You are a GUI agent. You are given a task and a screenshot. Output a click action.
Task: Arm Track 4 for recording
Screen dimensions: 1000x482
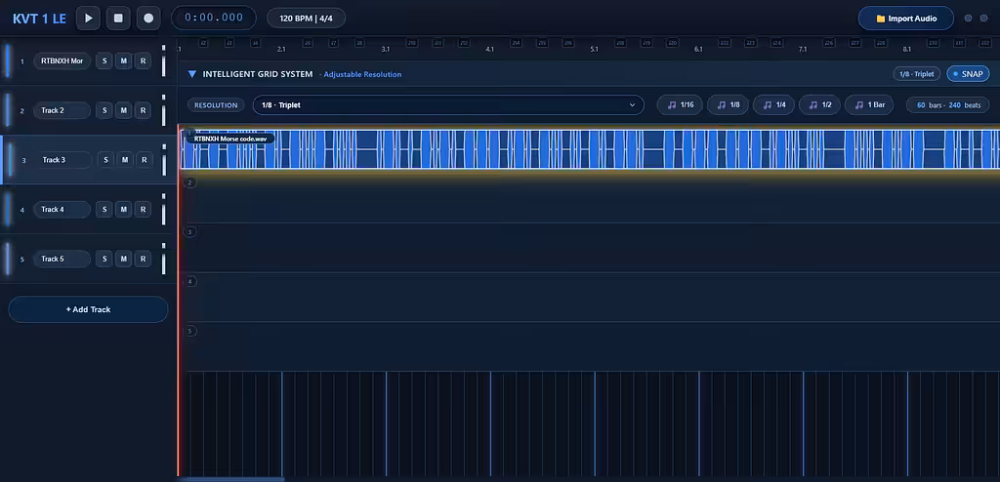click(x=143, y=209)
